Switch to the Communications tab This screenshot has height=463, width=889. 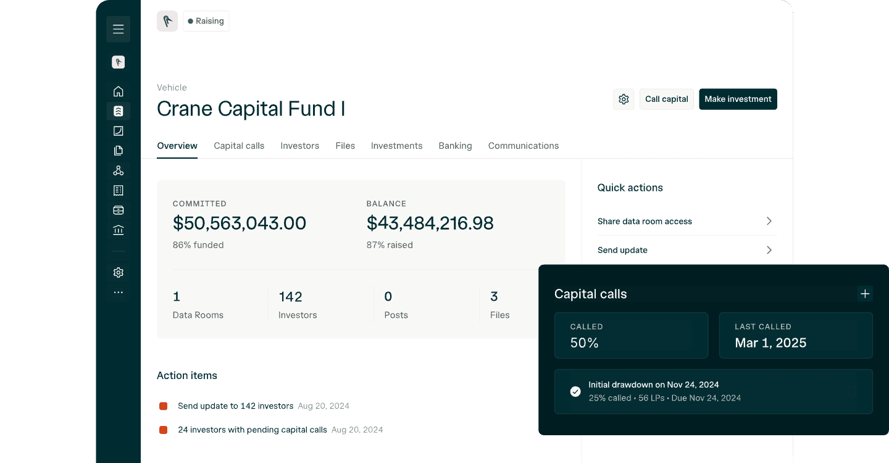[524, 146]
